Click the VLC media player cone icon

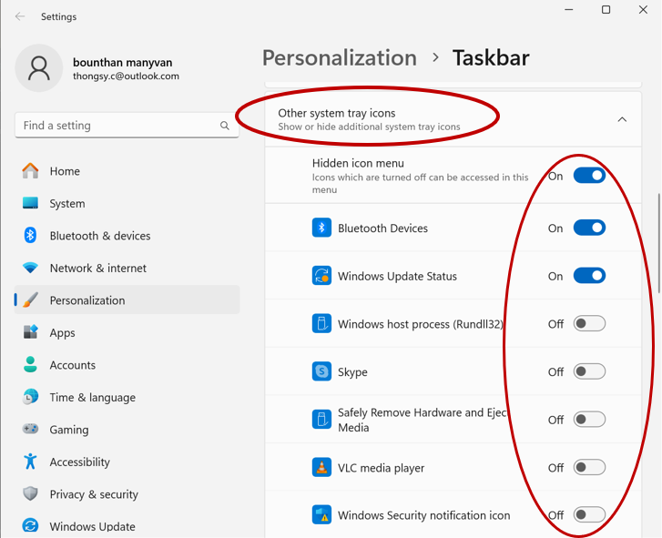[x=321, y=468]
